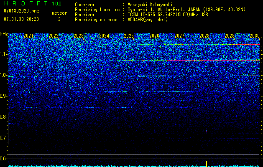The width and height of the screenshot is (263, 167).
Task: Click the 1.1 frequency axis label
Action: (3, 54)
